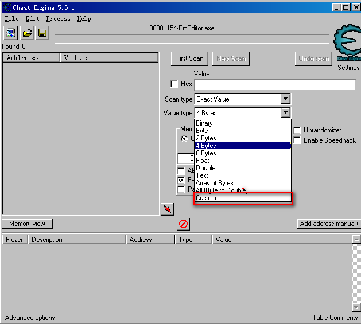The height and width of the screenshot is (324, 361).
Task: Click the floppy disk save icon
Action: [42, 33]
